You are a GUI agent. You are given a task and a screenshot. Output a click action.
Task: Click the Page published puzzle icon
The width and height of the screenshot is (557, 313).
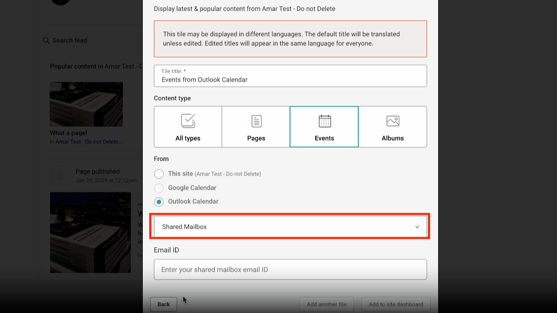(x=61, y=176)
